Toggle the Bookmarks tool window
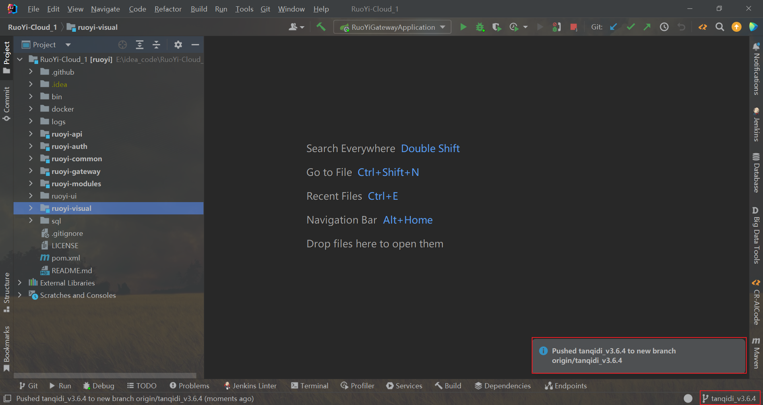The width and height of the screenshot is (763, 405). (x=7, y=349)
